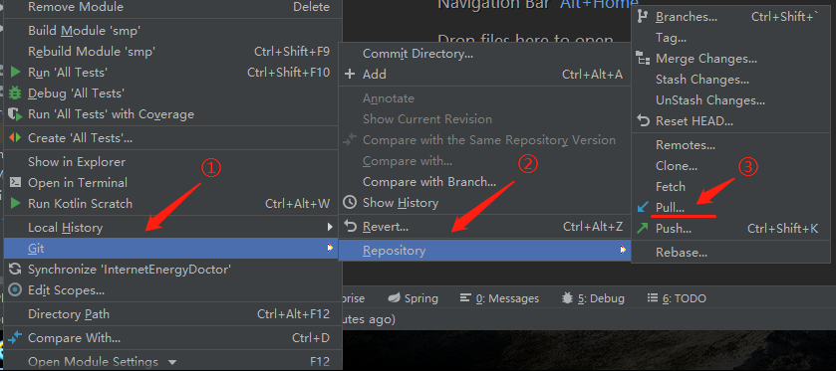Expand the Git submenu arrow

click(331, 248)
